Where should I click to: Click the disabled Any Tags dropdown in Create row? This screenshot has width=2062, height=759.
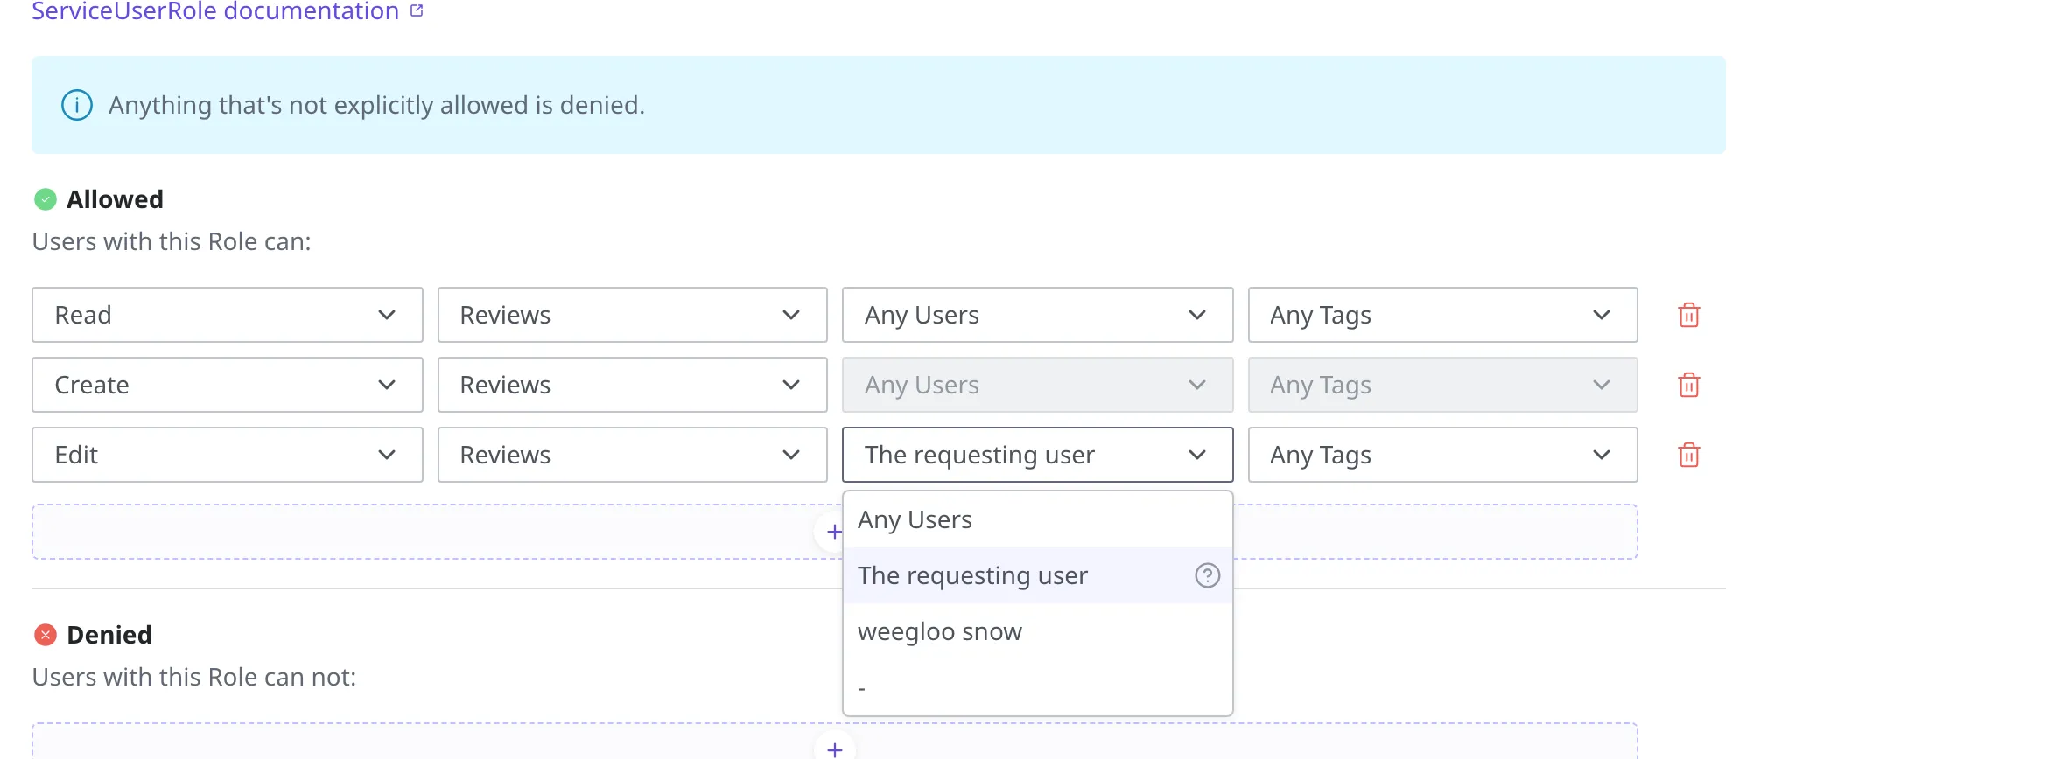[x=1442, y=385]
